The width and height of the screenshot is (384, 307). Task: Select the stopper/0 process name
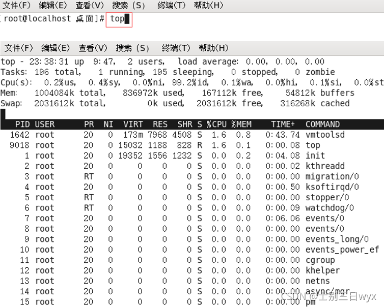point(327,198)
